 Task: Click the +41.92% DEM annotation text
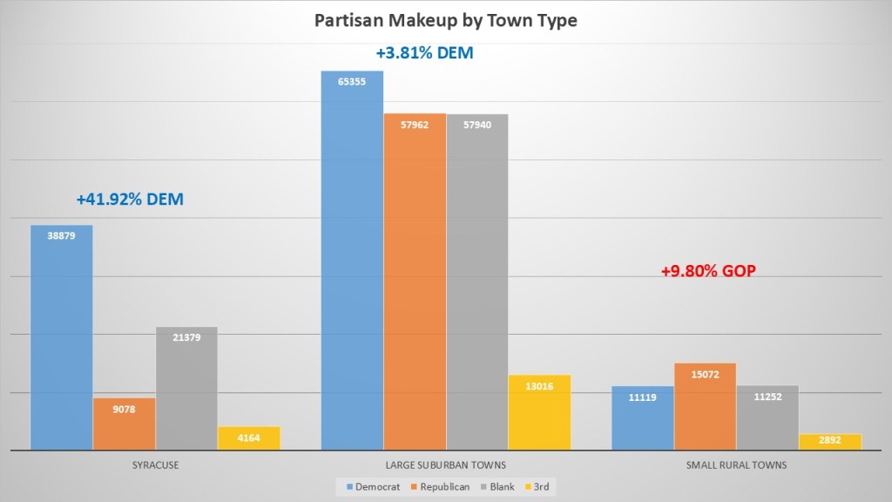coord(130,200)
